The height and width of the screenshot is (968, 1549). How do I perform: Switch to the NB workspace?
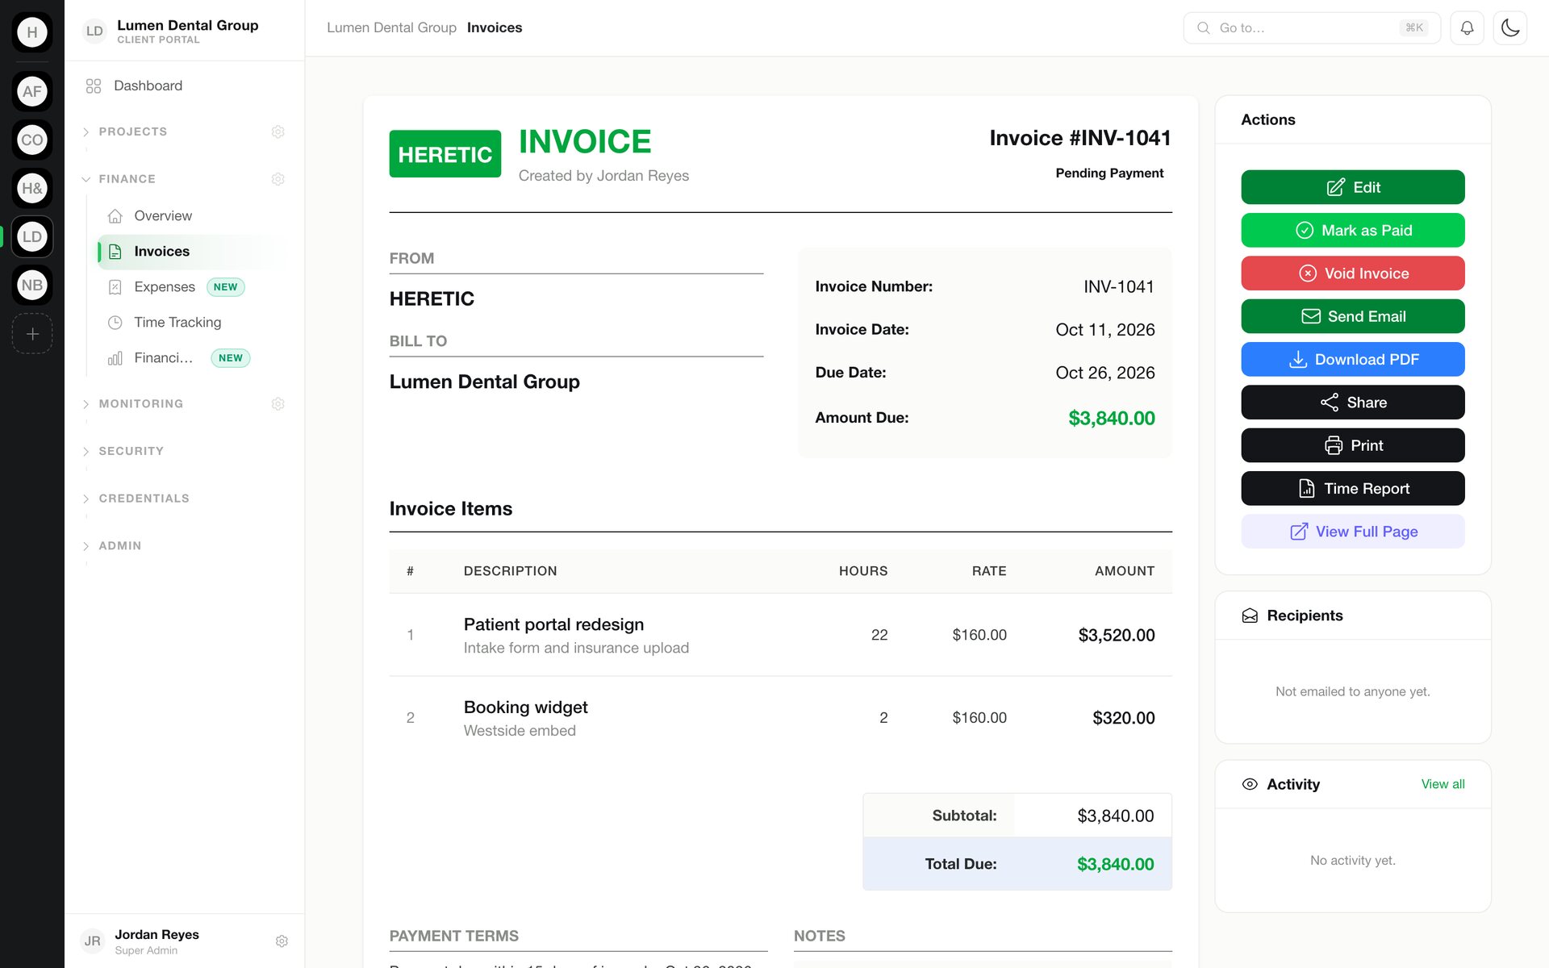pyautogui.click(x=32, y=285)
